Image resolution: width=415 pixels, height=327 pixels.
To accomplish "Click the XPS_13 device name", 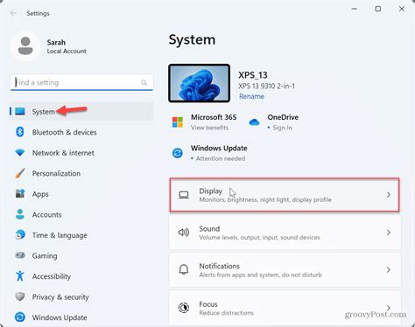I will pos(253,75).
